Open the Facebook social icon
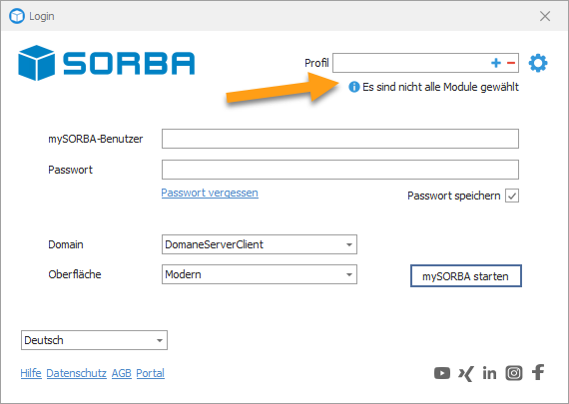Image resolution: width=569 pixels, height=404 pixels. pos(538,372)
